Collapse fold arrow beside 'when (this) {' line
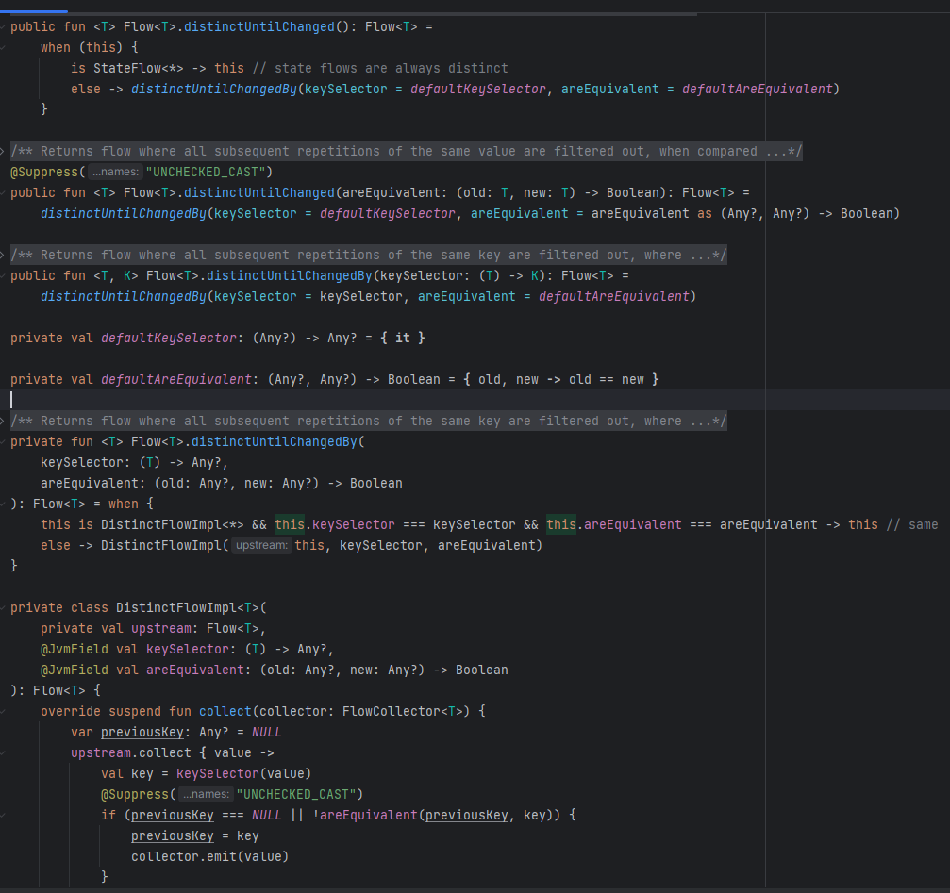Image resolution: width=950 pixels, height=893 pixels. [3, 47]
